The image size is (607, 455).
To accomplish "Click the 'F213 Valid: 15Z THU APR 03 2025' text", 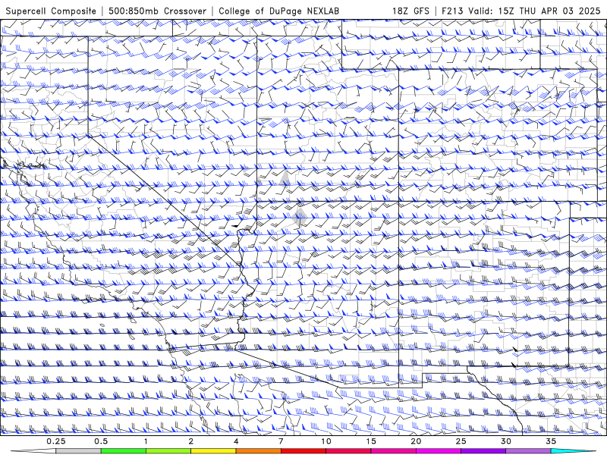I will tap(521, 11).
